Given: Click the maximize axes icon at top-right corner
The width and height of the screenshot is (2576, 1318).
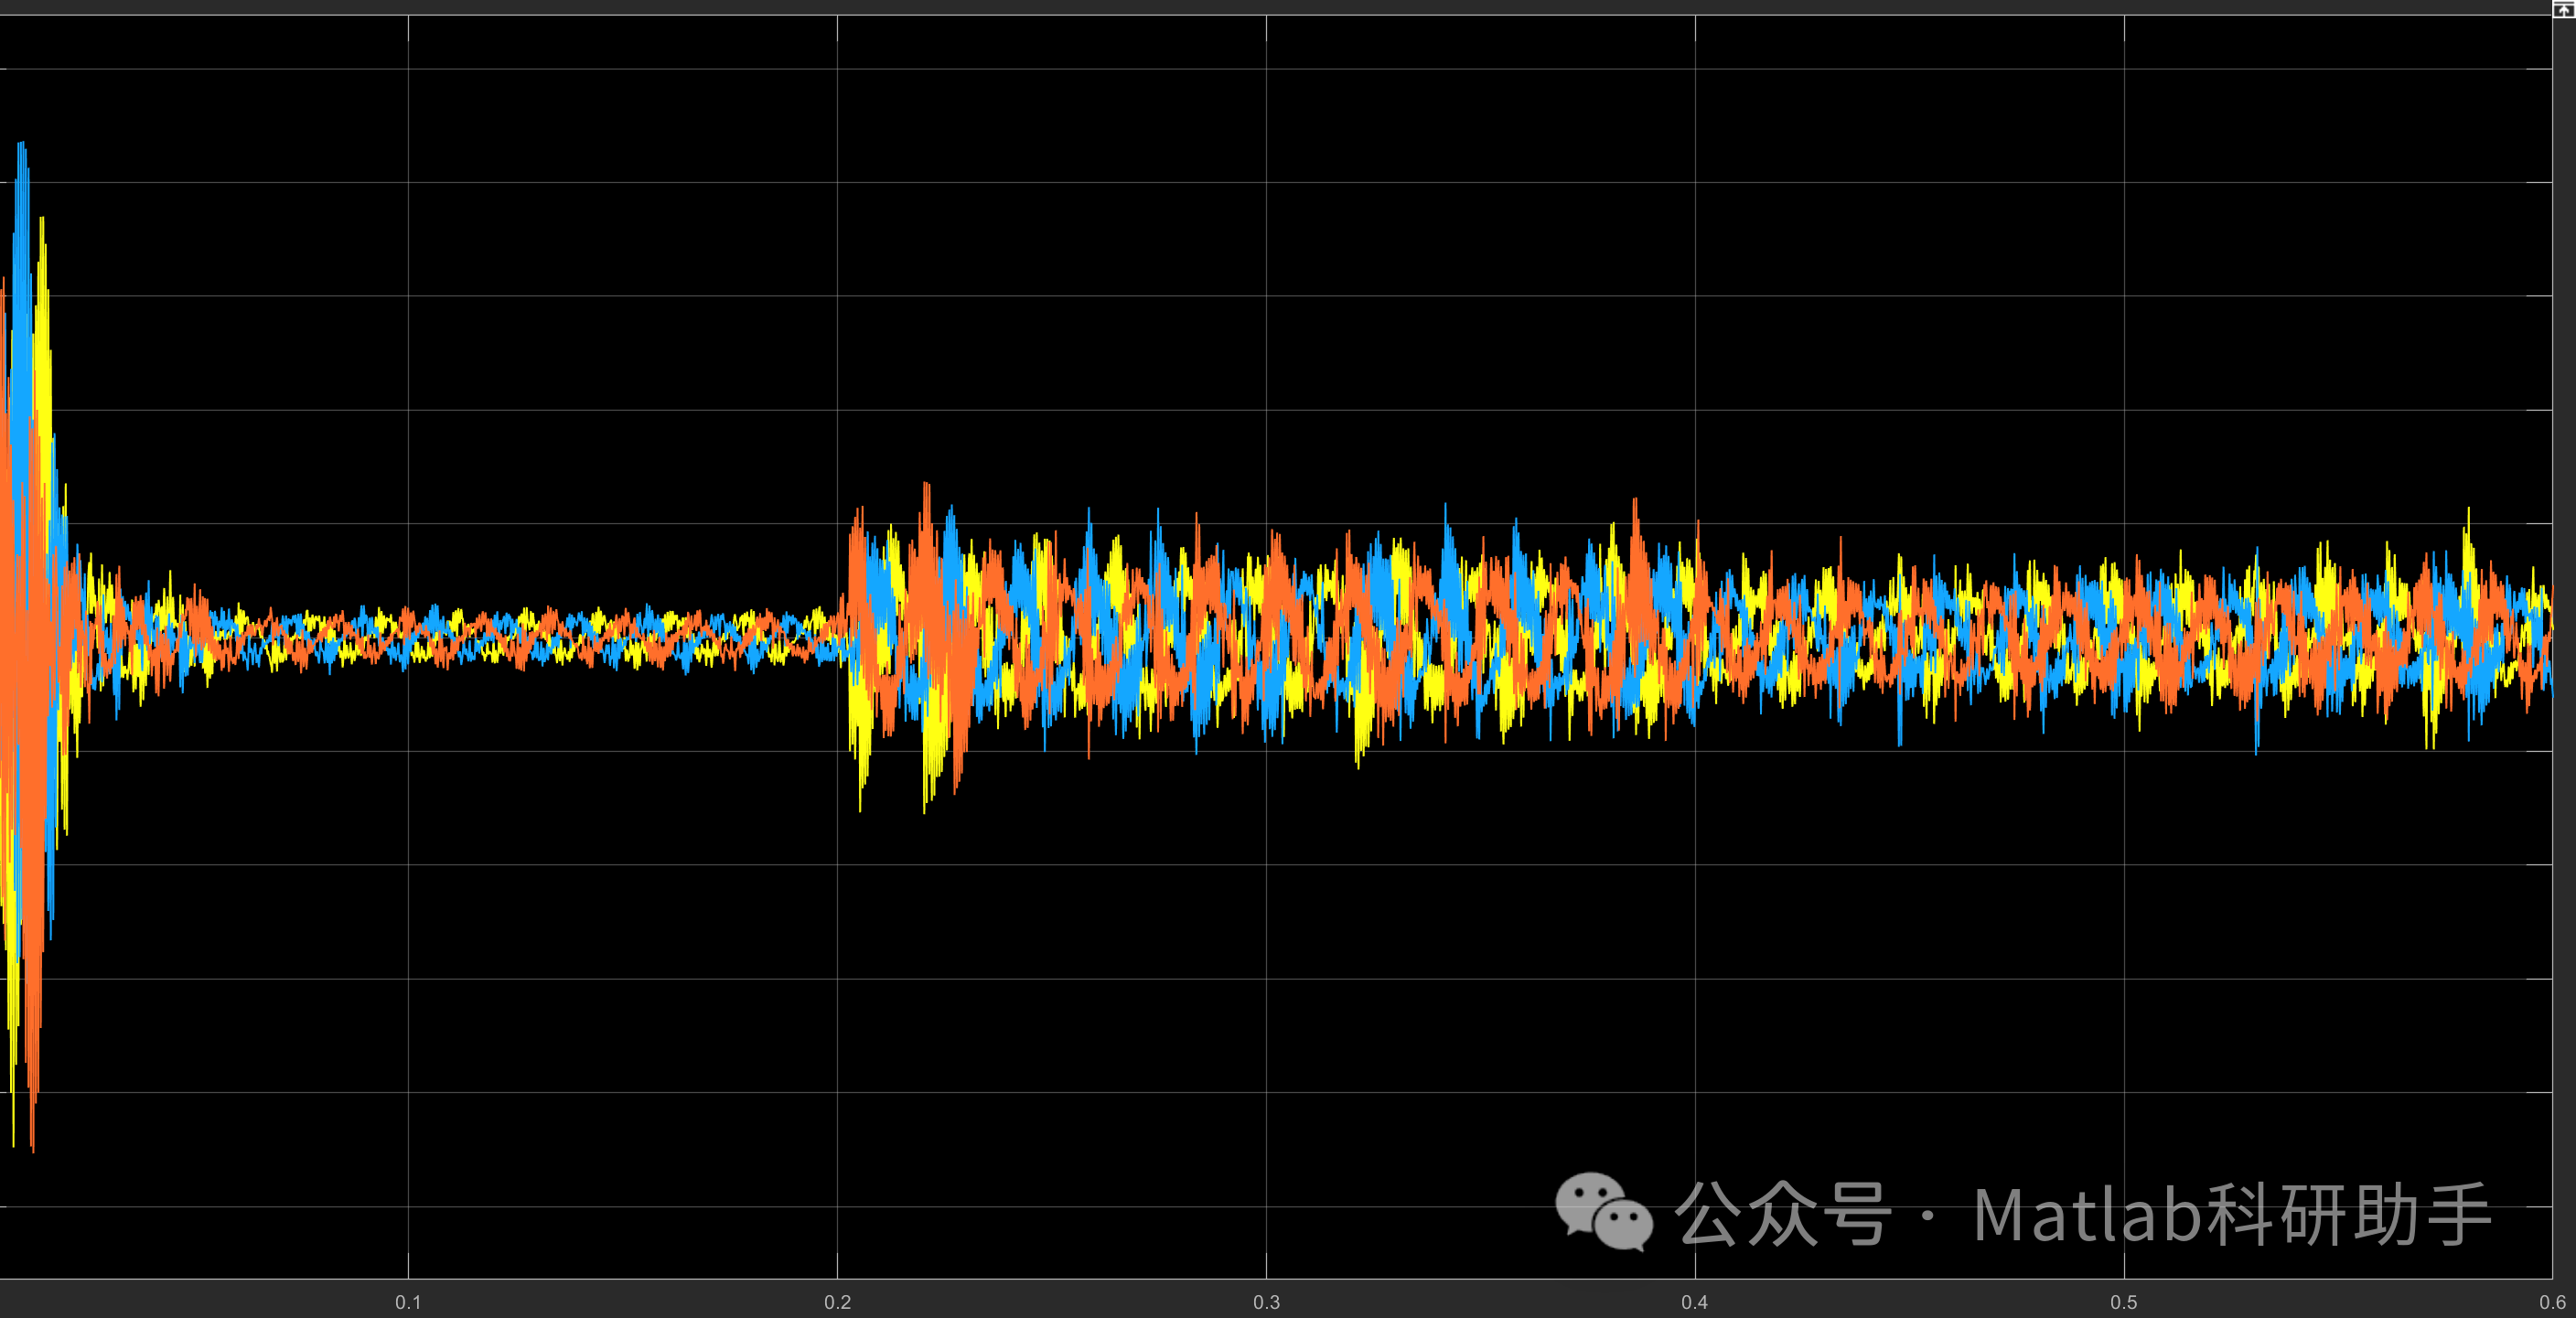Looking at the screenshot, I should tap(2564, 9).
